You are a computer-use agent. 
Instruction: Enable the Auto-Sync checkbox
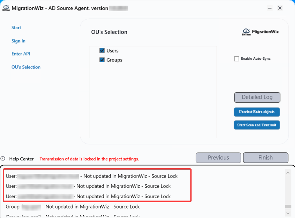(237, 59)
